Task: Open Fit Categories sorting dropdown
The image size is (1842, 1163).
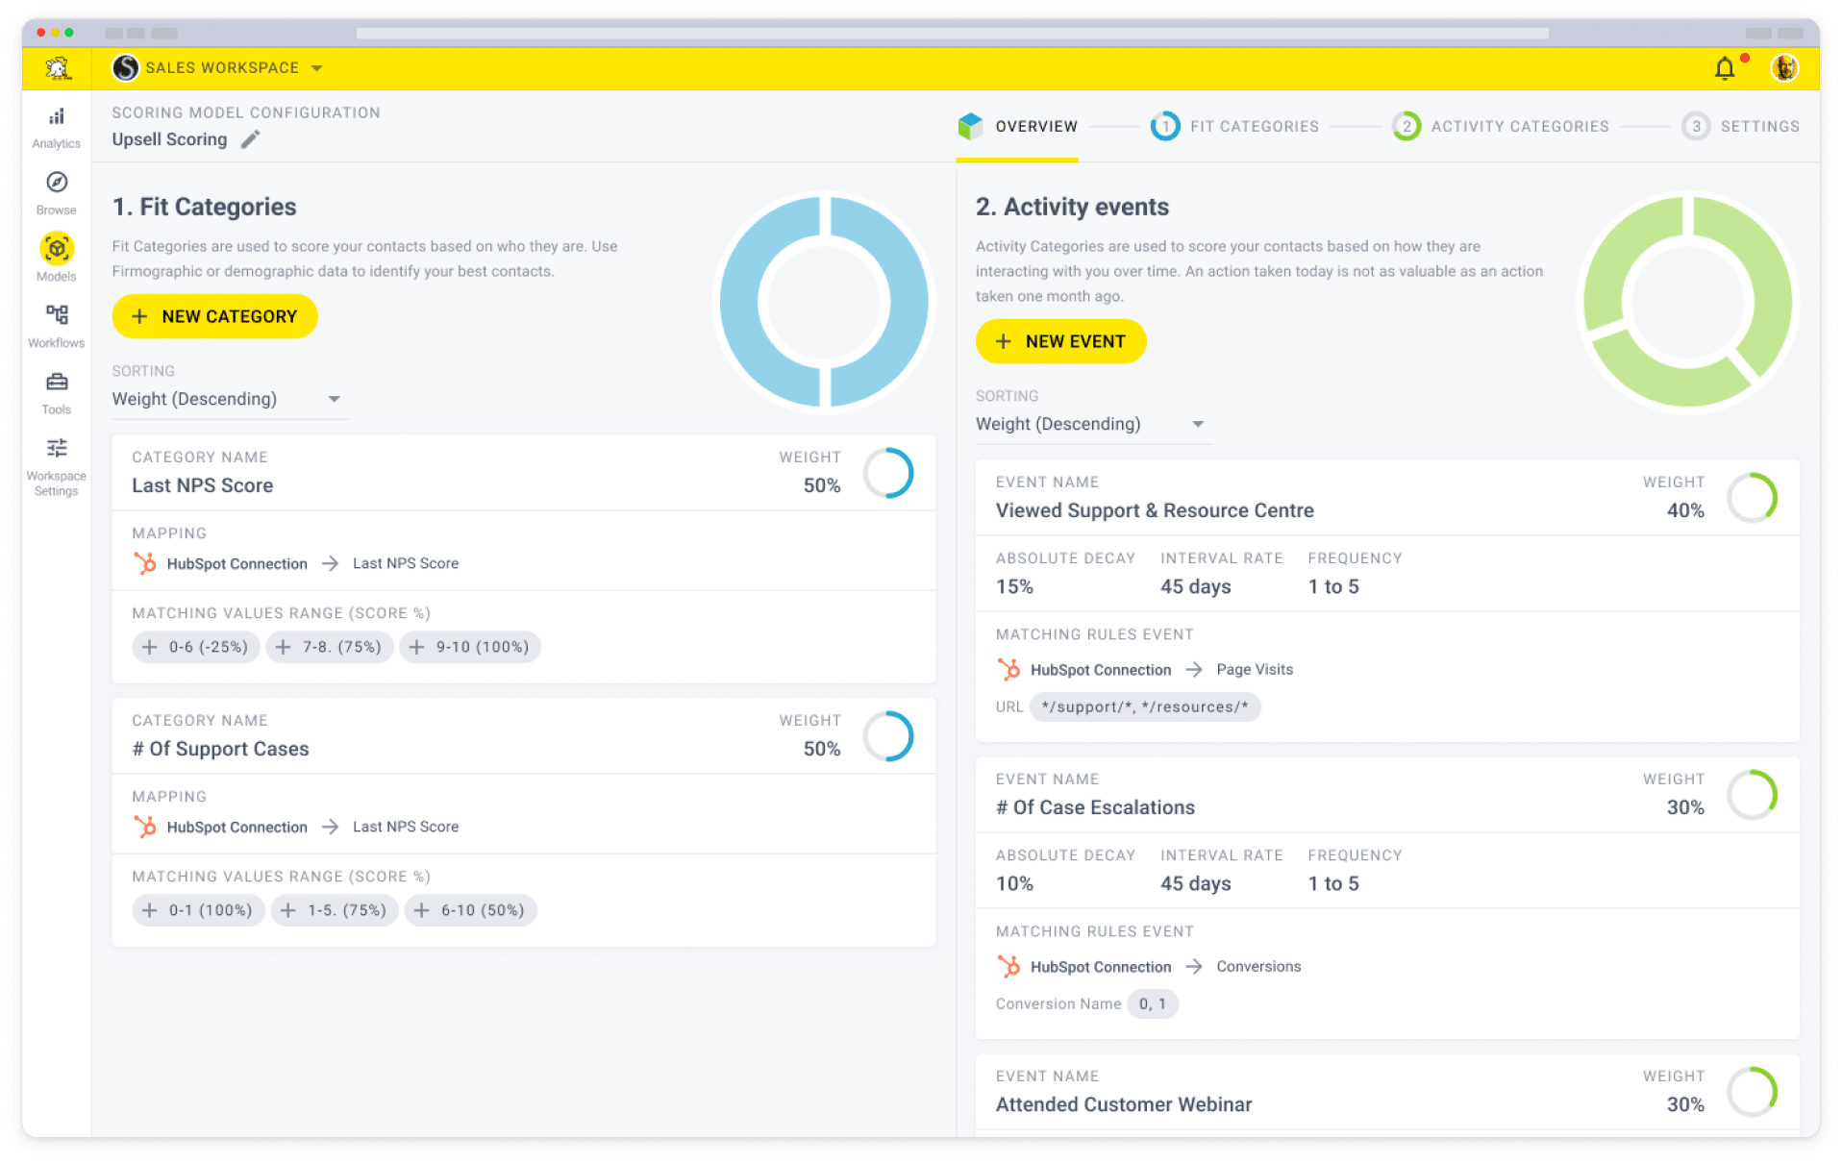Action: point(227,399)
